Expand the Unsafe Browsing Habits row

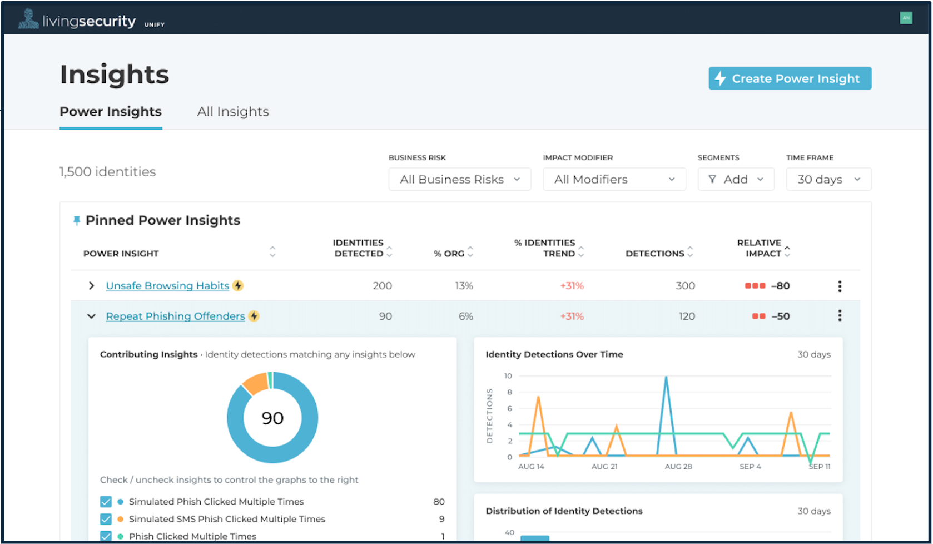coord(91,285)
